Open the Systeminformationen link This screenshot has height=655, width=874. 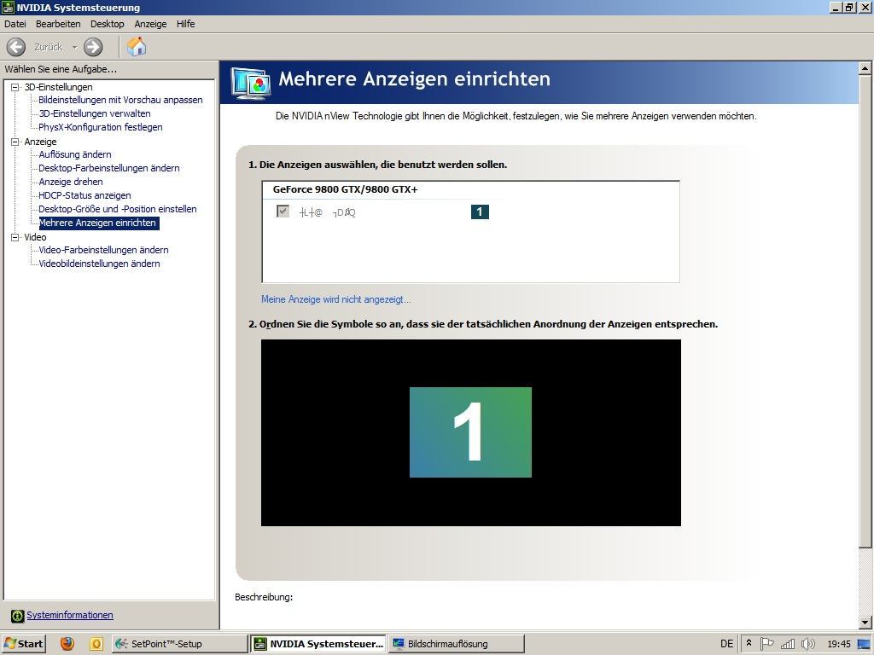70,615
